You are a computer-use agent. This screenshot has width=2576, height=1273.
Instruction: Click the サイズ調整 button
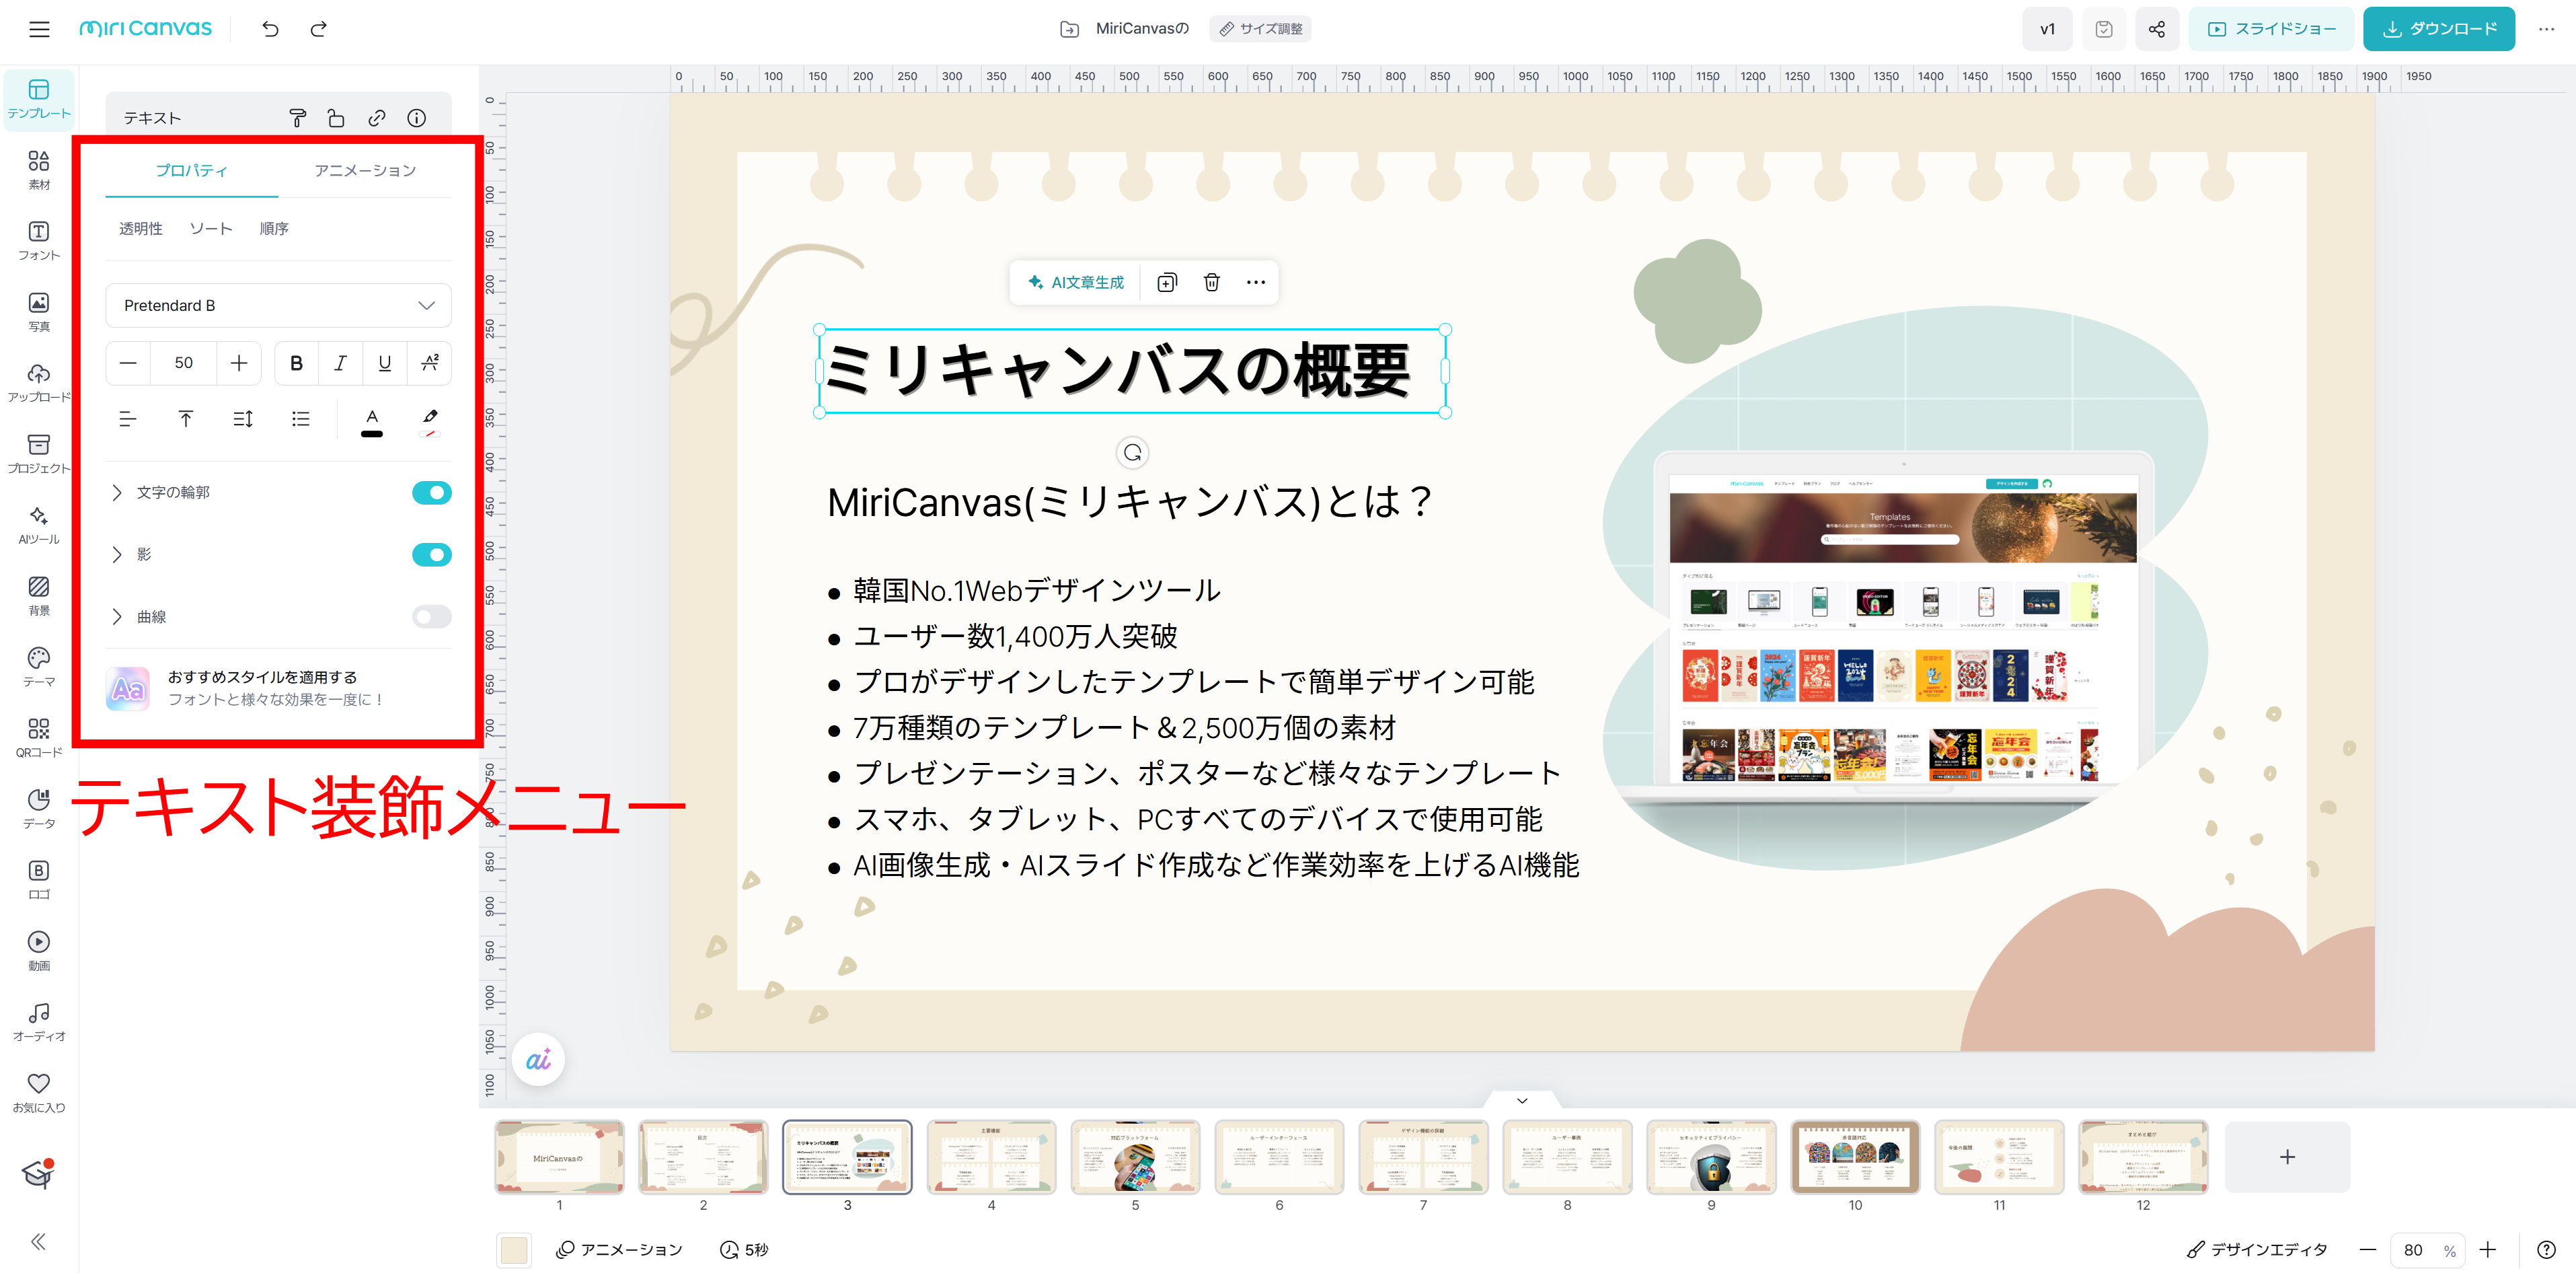tap(1260, 29)
